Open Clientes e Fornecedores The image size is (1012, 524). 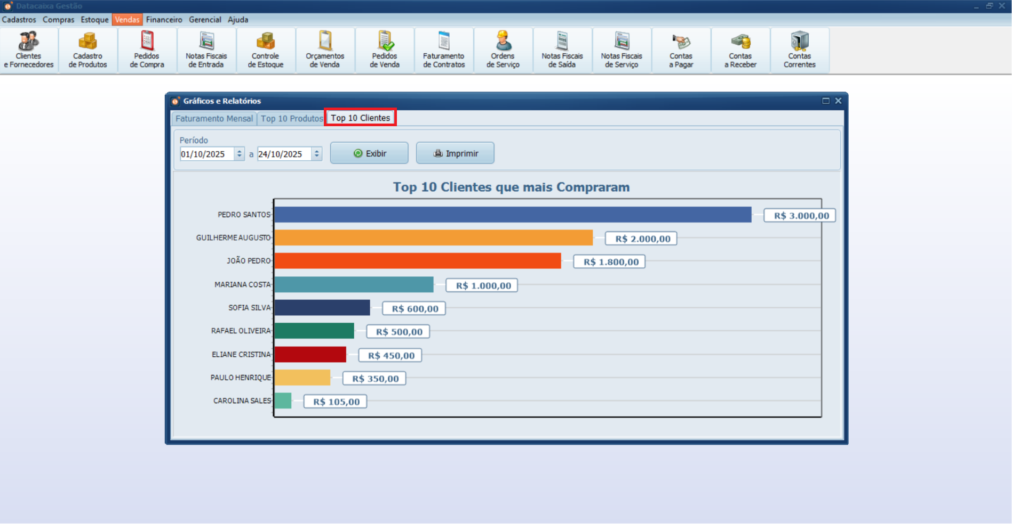click(x=29, y=50)
